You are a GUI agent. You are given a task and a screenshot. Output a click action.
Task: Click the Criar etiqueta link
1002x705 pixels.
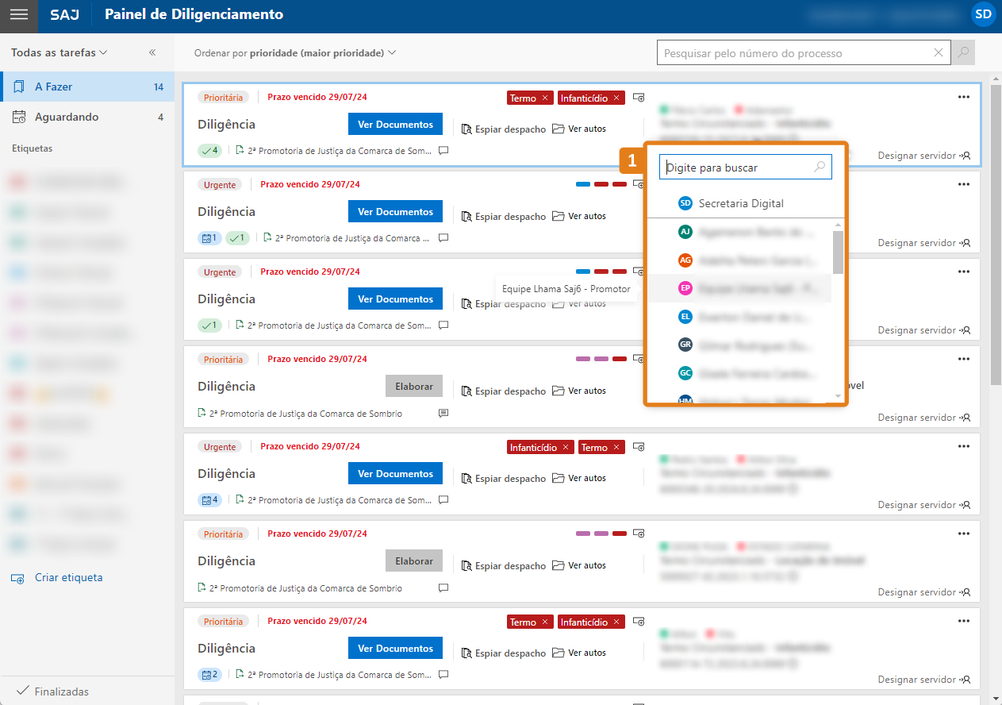click(x=68, y=578)
